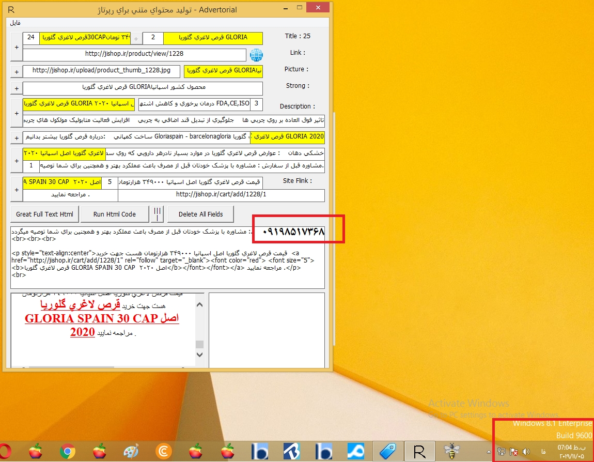Screen dimensions: 594x462
Task: Click the Site Flink label
Action: click(x=298, y=181)
